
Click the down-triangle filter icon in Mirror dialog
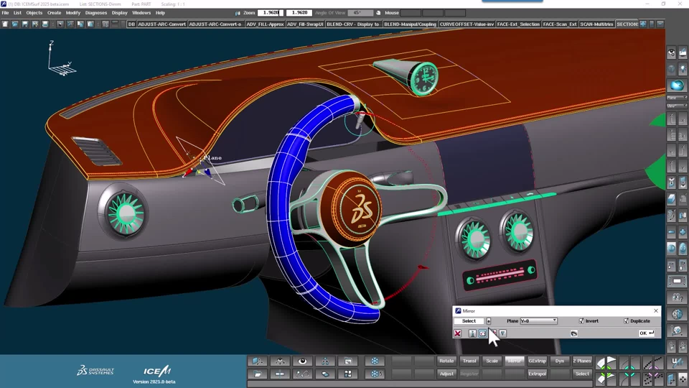pyautogui.click(x=502, y=333)
